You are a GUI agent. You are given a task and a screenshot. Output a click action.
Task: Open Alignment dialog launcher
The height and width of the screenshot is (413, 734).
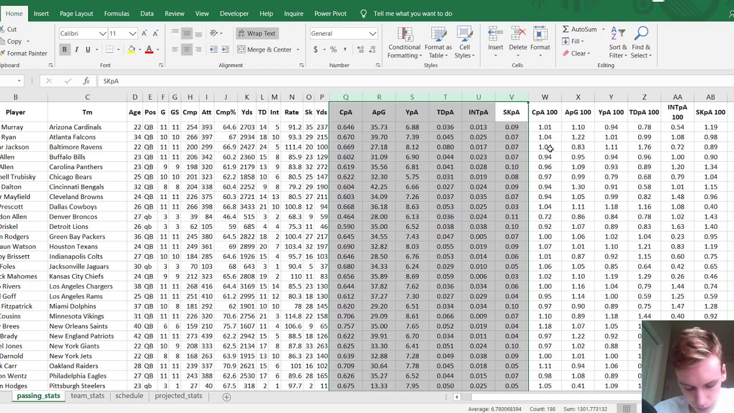click(x=302, y=65)
